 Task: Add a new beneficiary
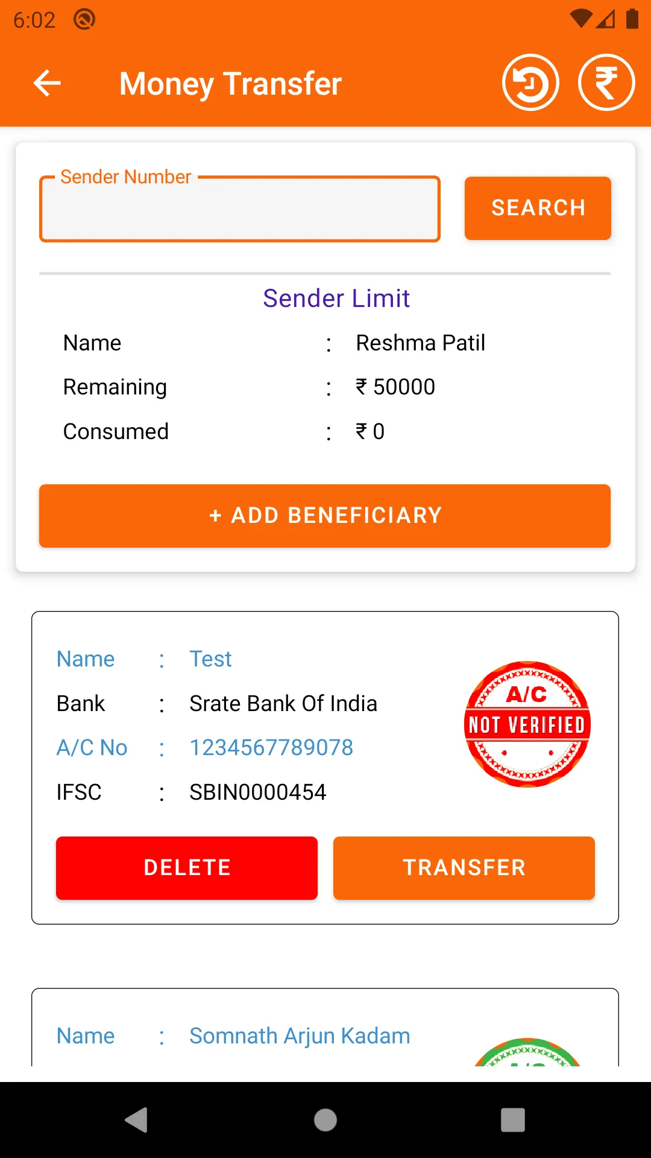(x=325, y=516)
